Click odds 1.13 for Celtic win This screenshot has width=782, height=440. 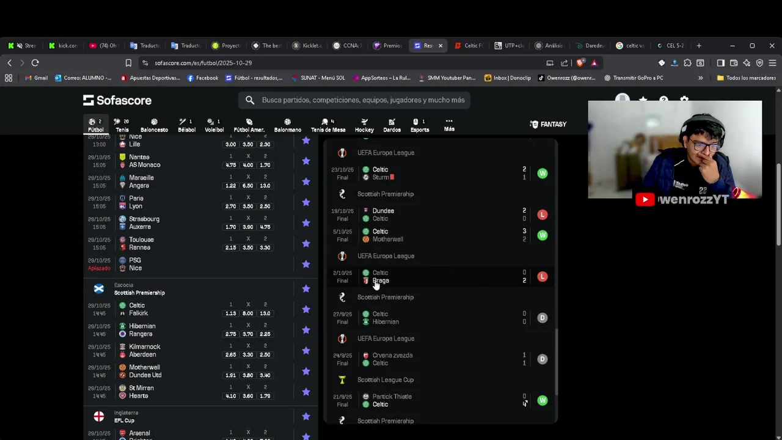point(230,313)
